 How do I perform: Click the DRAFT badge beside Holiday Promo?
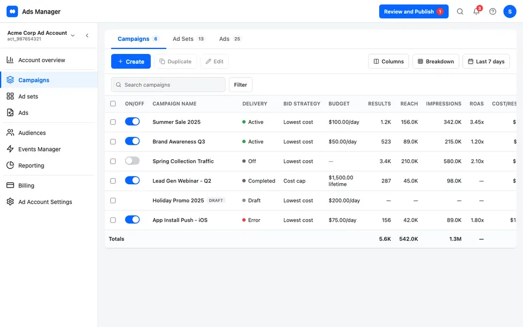click(x=216, y=201)
